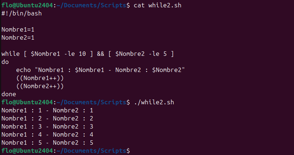Click the ./while2.sh command text

coord(152,102)
